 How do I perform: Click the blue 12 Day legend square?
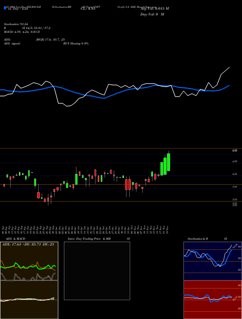tap(5, 8)
